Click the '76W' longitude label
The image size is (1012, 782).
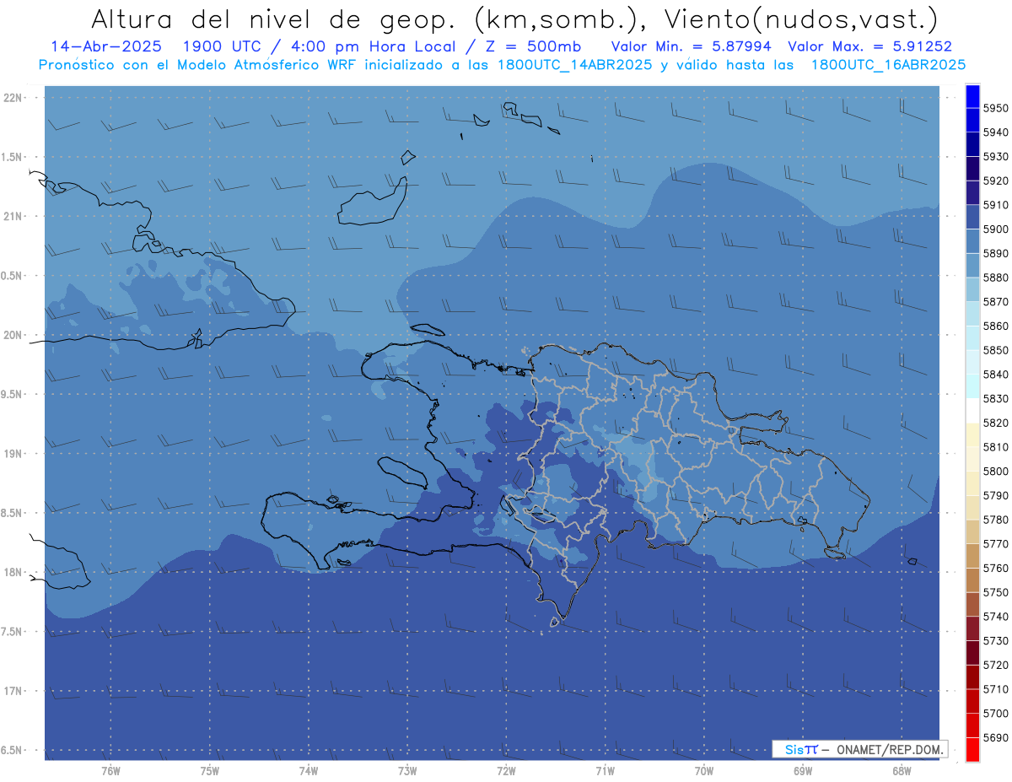(110, 770)
